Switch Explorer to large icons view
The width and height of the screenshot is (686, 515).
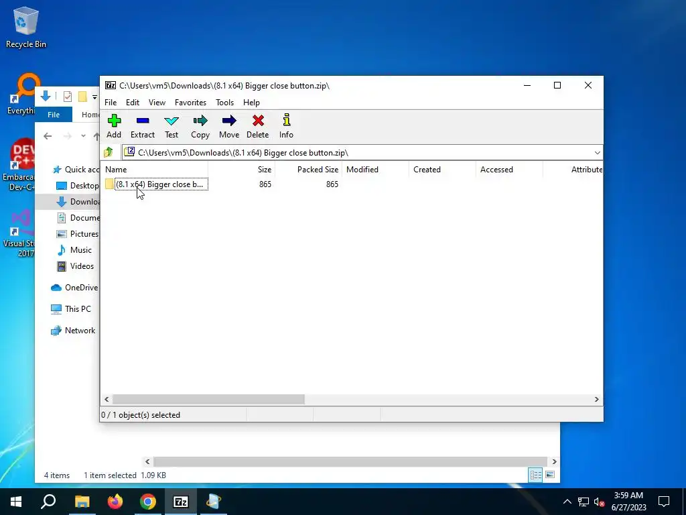tap(551, 475)
